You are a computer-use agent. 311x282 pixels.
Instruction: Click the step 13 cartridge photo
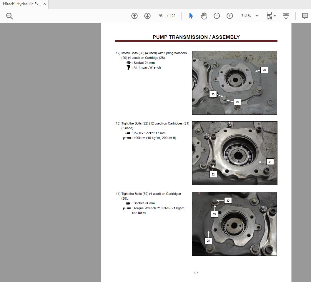(235, 153)
